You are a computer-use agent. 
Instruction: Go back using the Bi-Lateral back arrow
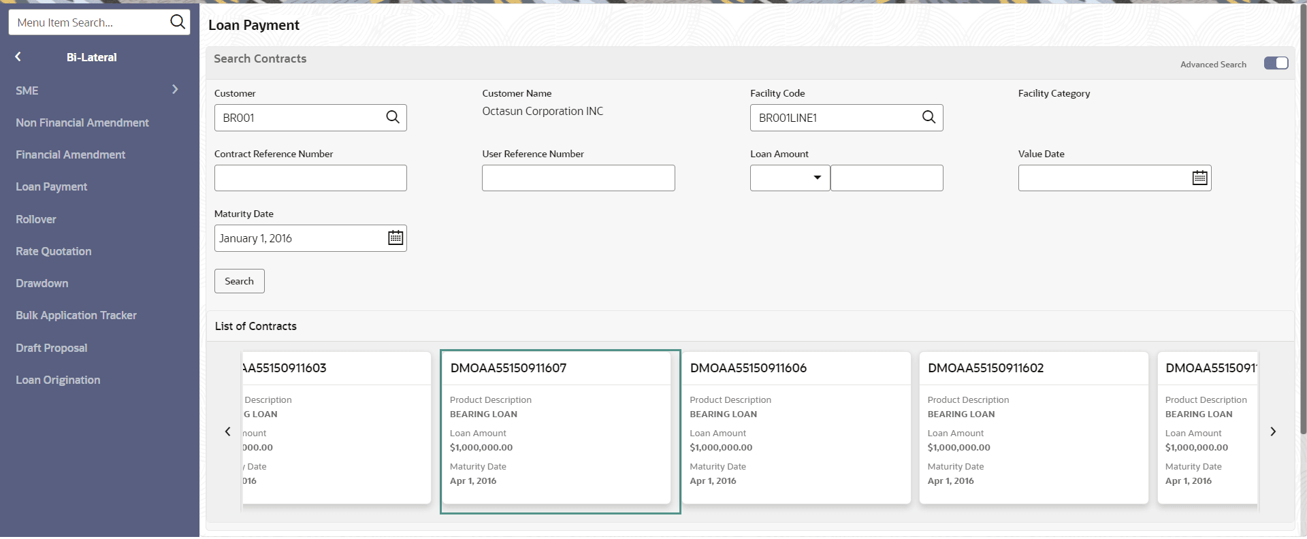pos(18,57)
